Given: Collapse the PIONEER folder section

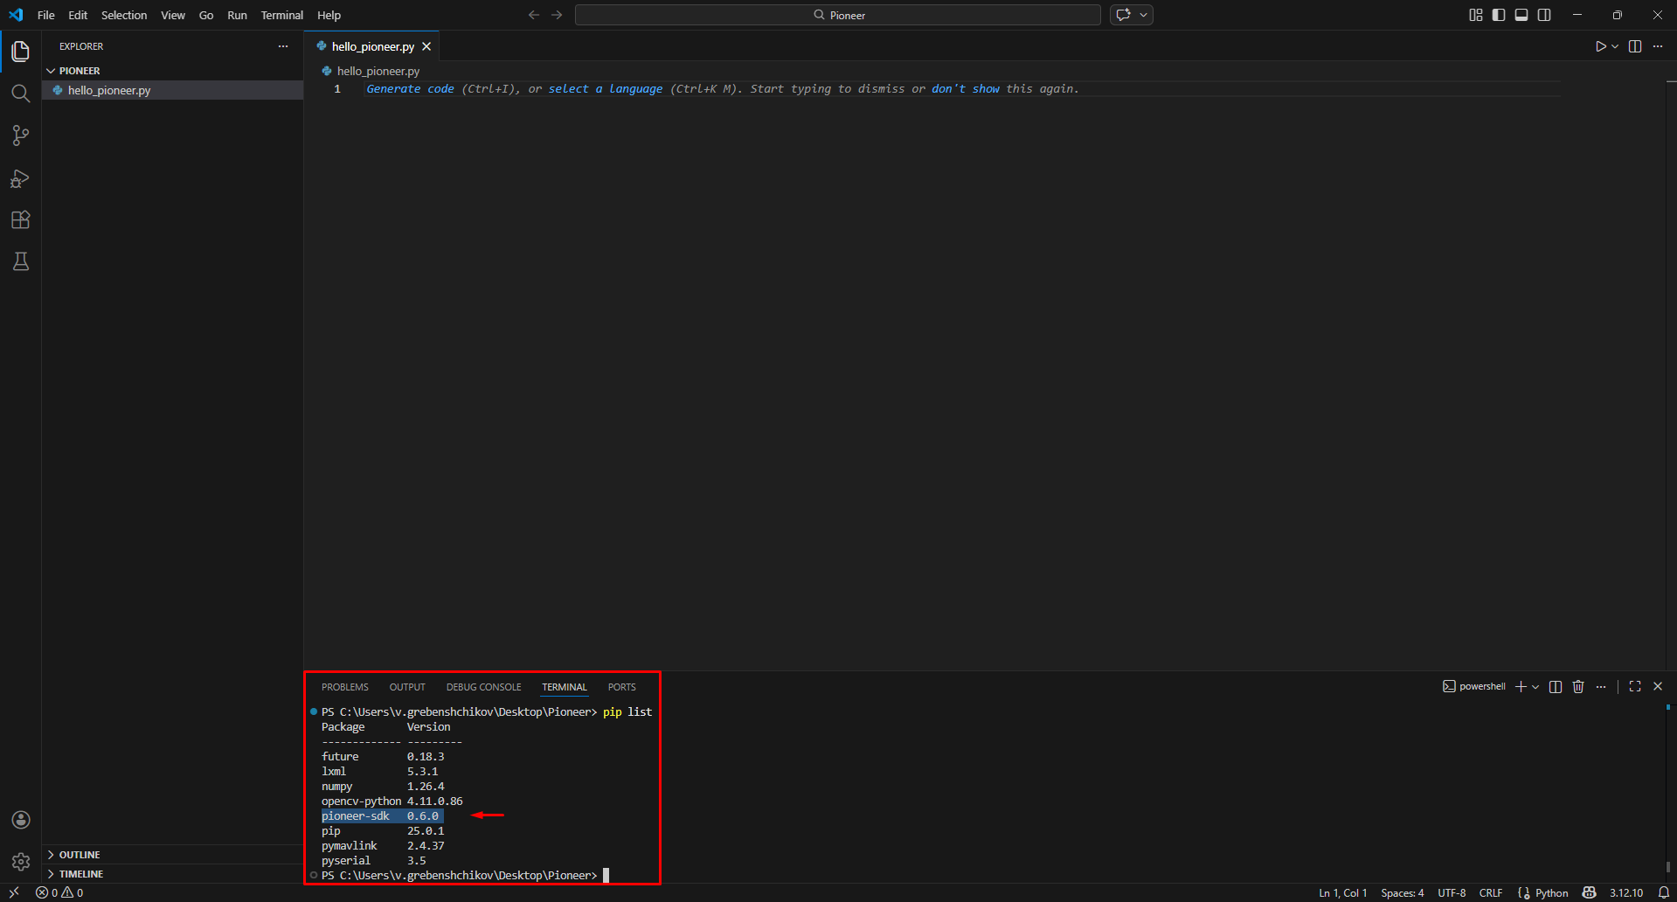Looking at the screenshot, I should [172, 71].
